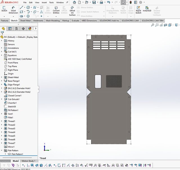The width and height of the screenshot is (180, 170).
Task: Open the Options gear icon
Action: click(x=141, y=2)
